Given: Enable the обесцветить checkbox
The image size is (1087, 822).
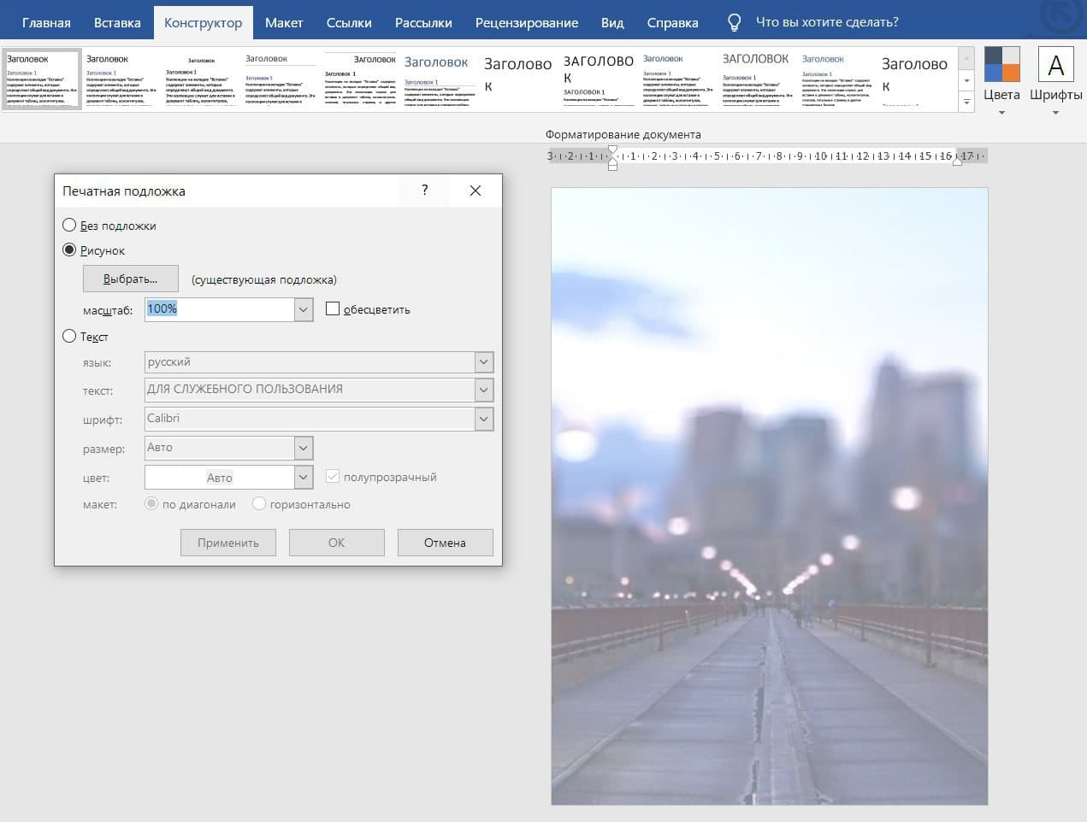Looking at the screenshot, I should 333,309.
